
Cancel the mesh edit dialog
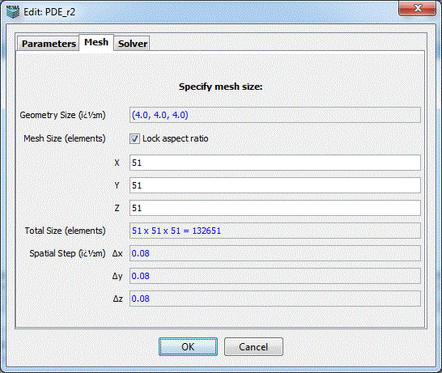[253, 347]
